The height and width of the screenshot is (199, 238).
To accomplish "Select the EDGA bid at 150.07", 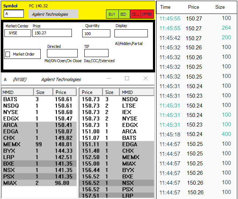I will coord(39,131).
